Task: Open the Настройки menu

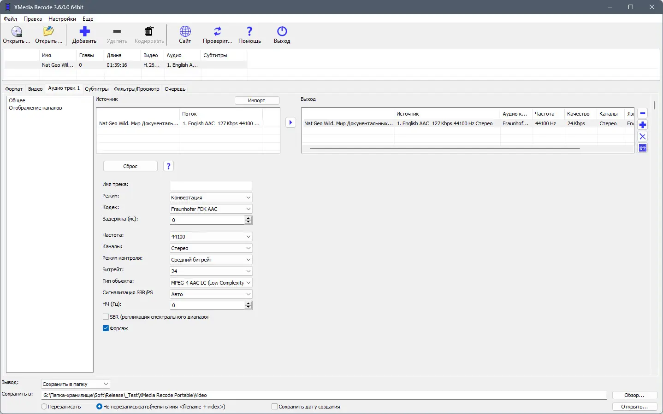Action: pyautogui.click(x=62, y=19)
